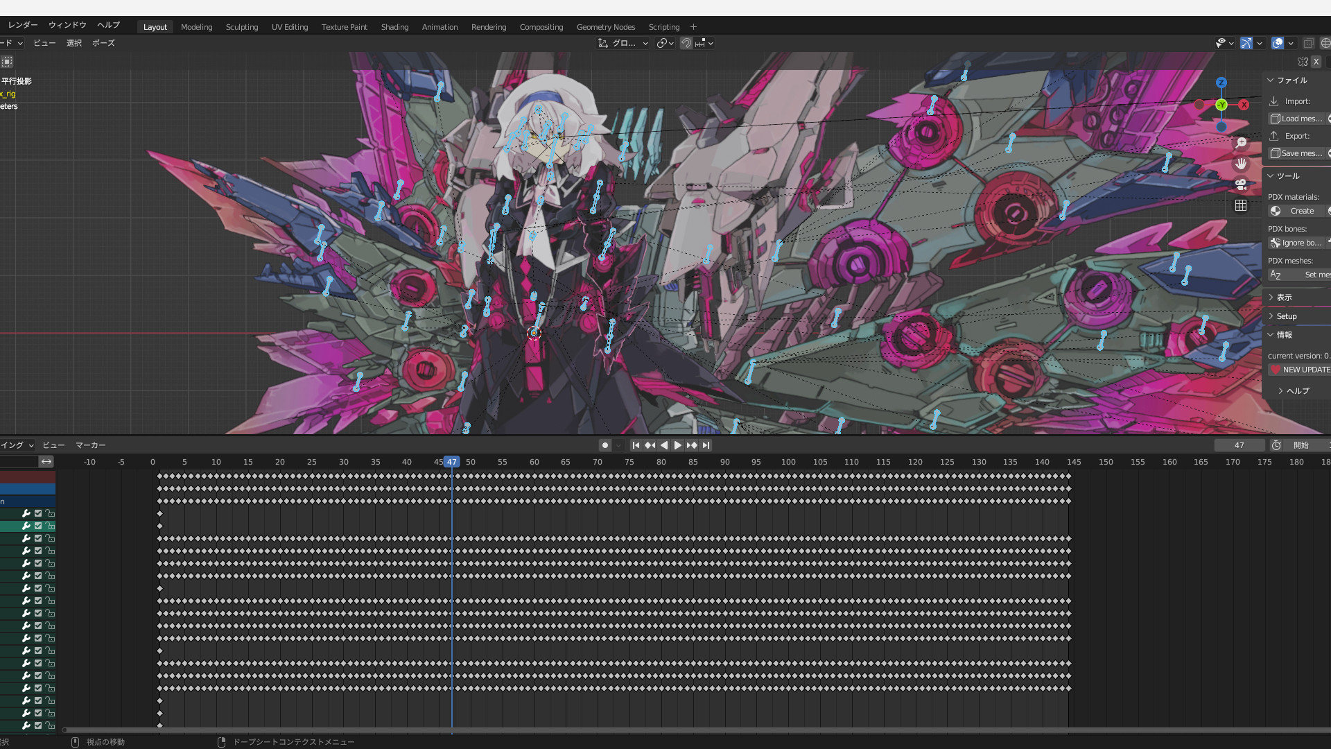Jump to the first frame of playback
The height and width of the screenshot is (749, 1331).
point(636,445)
